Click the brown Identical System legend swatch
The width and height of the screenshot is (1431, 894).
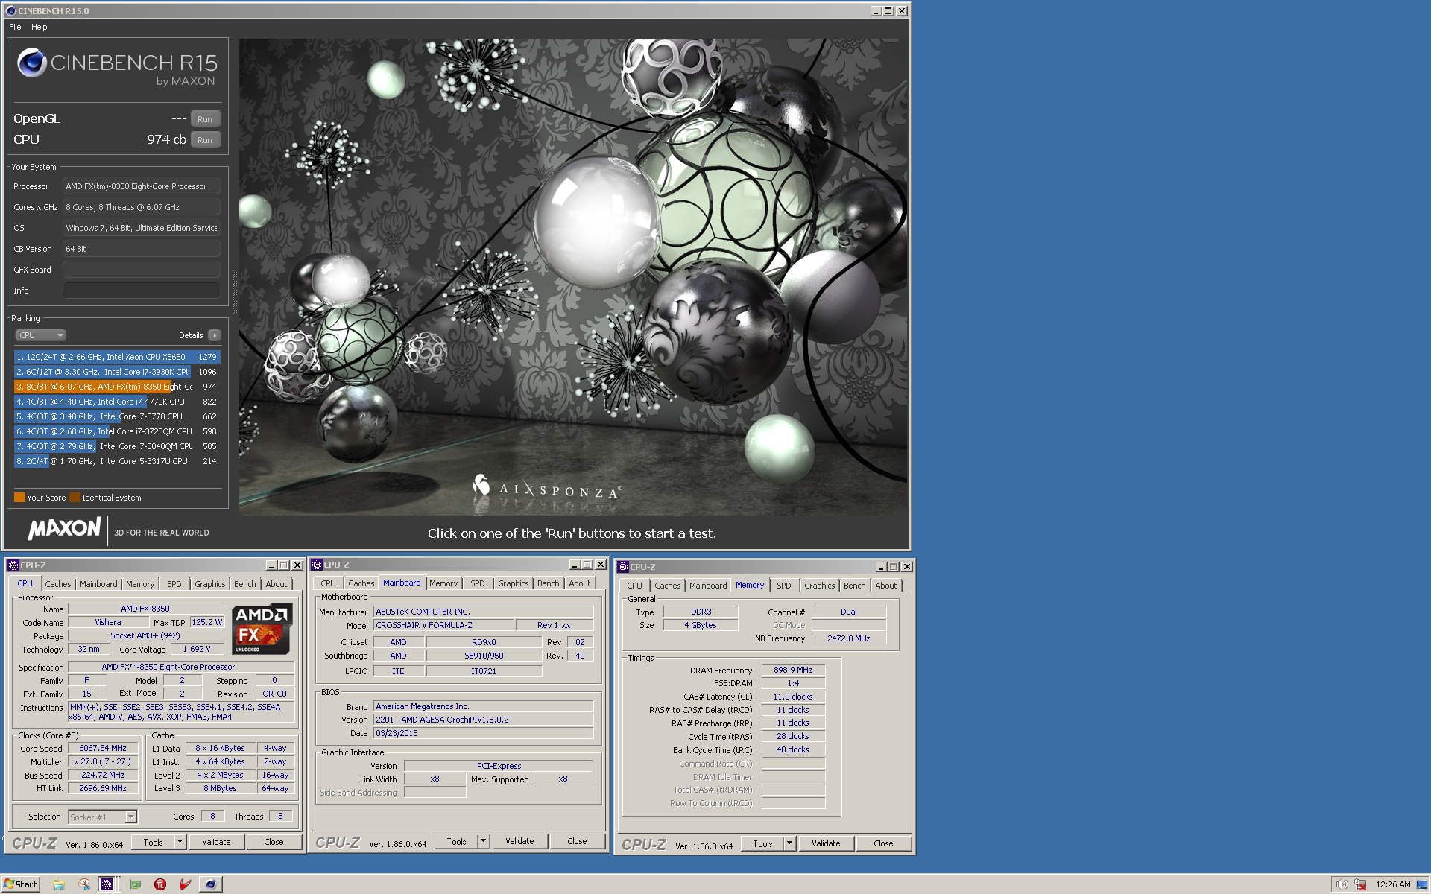click(75, 498)
